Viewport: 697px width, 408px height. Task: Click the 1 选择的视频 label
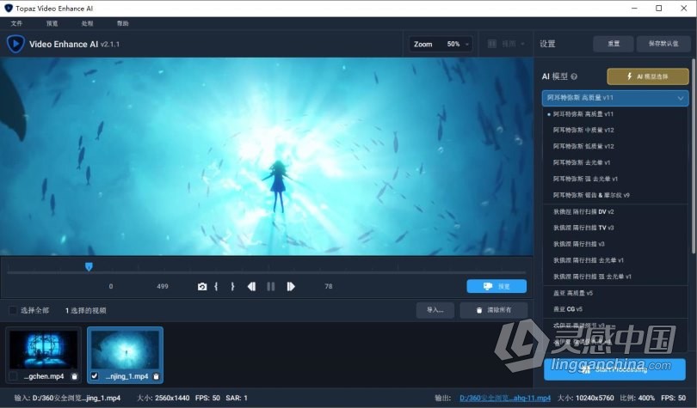click(x=86, y=310)
